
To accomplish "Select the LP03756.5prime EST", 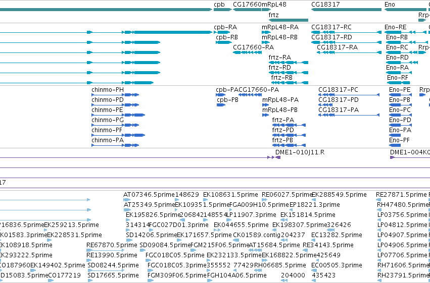I will [379, 220].
